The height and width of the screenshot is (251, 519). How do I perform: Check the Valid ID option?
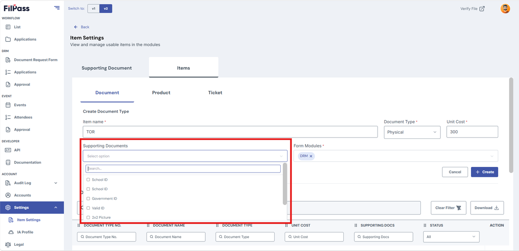(x=88, y=208)
